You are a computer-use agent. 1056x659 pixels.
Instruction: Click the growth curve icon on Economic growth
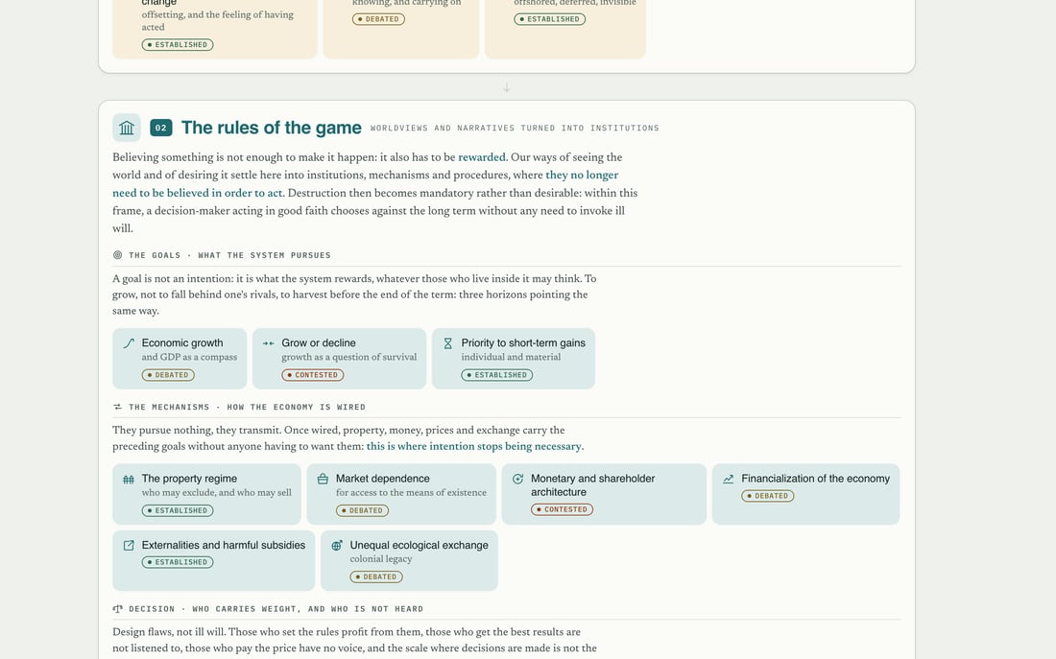point(129,343)
